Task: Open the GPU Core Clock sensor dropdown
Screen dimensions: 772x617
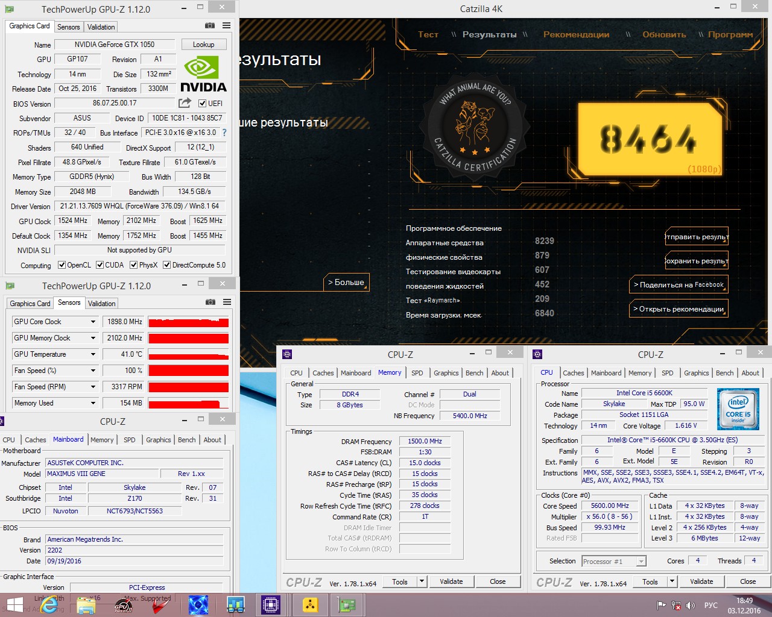Action: click(x=93, y=322)
